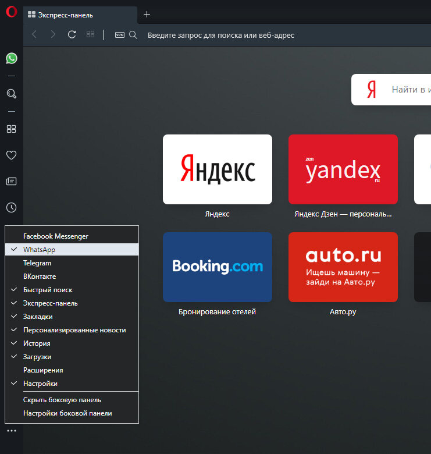Click the Авто.ру caption
This screenshot has height=454, width=431.
click(343, 312)
